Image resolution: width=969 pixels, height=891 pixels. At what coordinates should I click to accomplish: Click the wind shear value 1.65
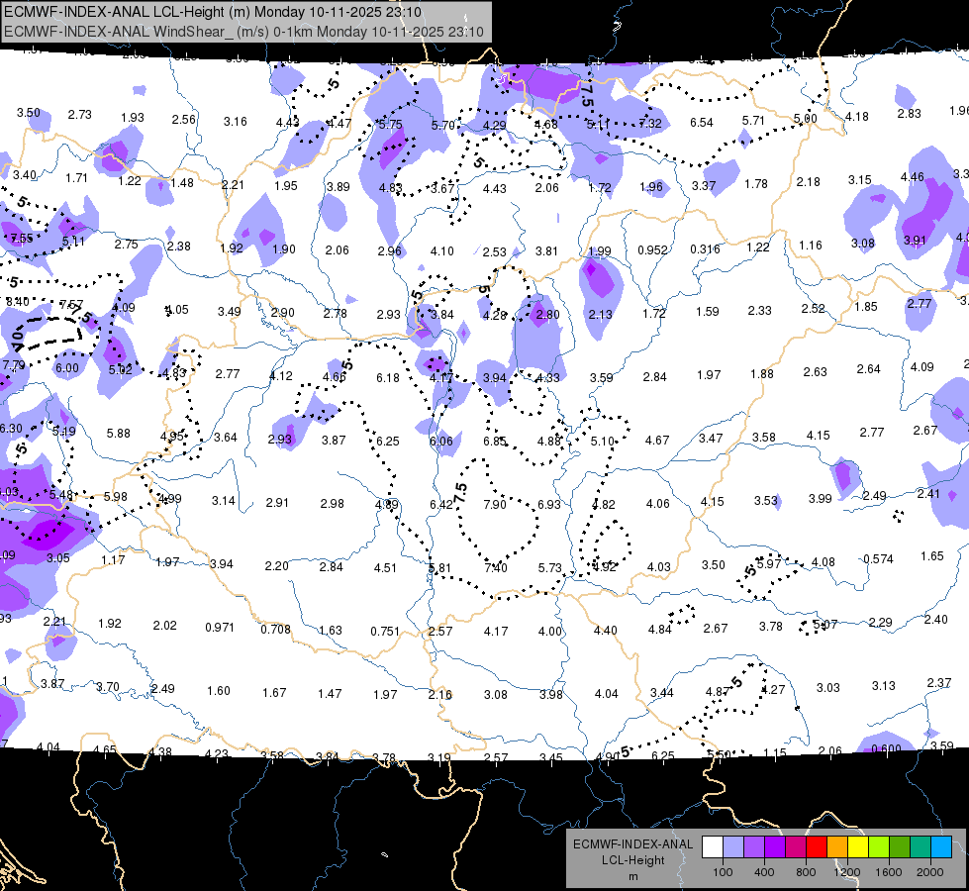pos(932,555)
